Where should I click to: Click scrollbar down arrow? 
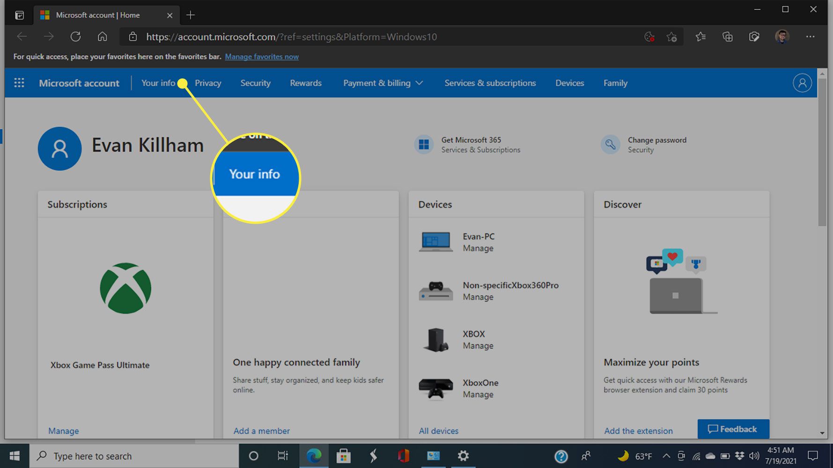(x=822, y=433)
